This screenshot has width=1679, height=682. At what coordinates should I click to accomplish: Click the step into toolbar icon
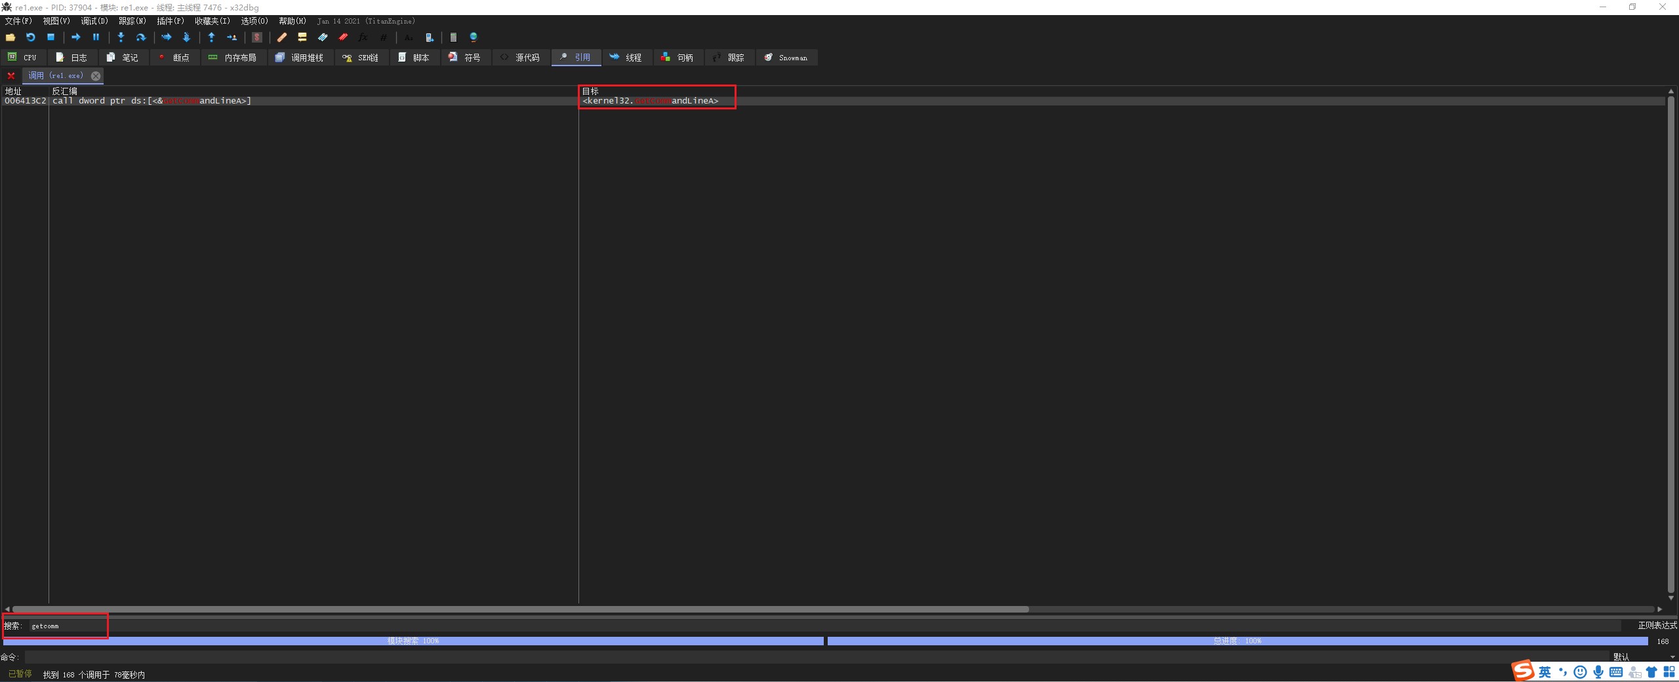coord(121,37)
